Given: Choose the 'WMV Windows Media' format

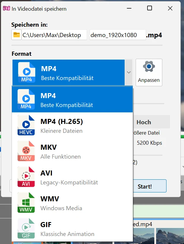Looking at the screenshot, I should tap(72, 202).
